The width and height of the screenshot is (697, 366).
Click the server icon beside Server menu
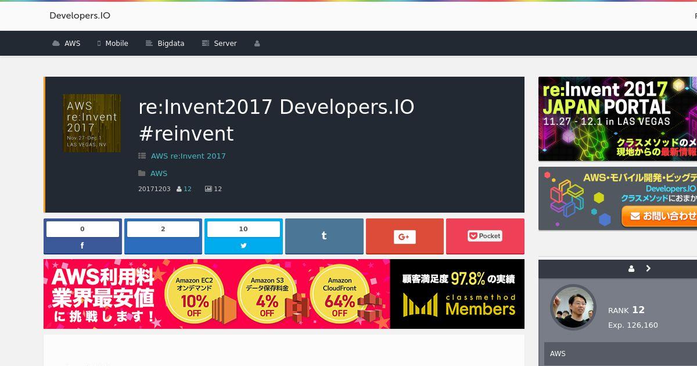point(205,44)
